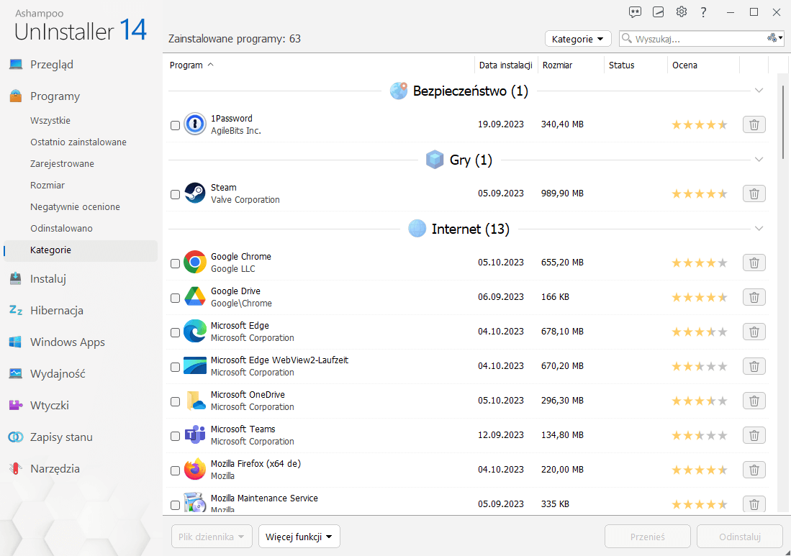This screenshot has height=556, width=791.
Task: Click trash icon for Microsoft Edge
Action: click(754, 332)
